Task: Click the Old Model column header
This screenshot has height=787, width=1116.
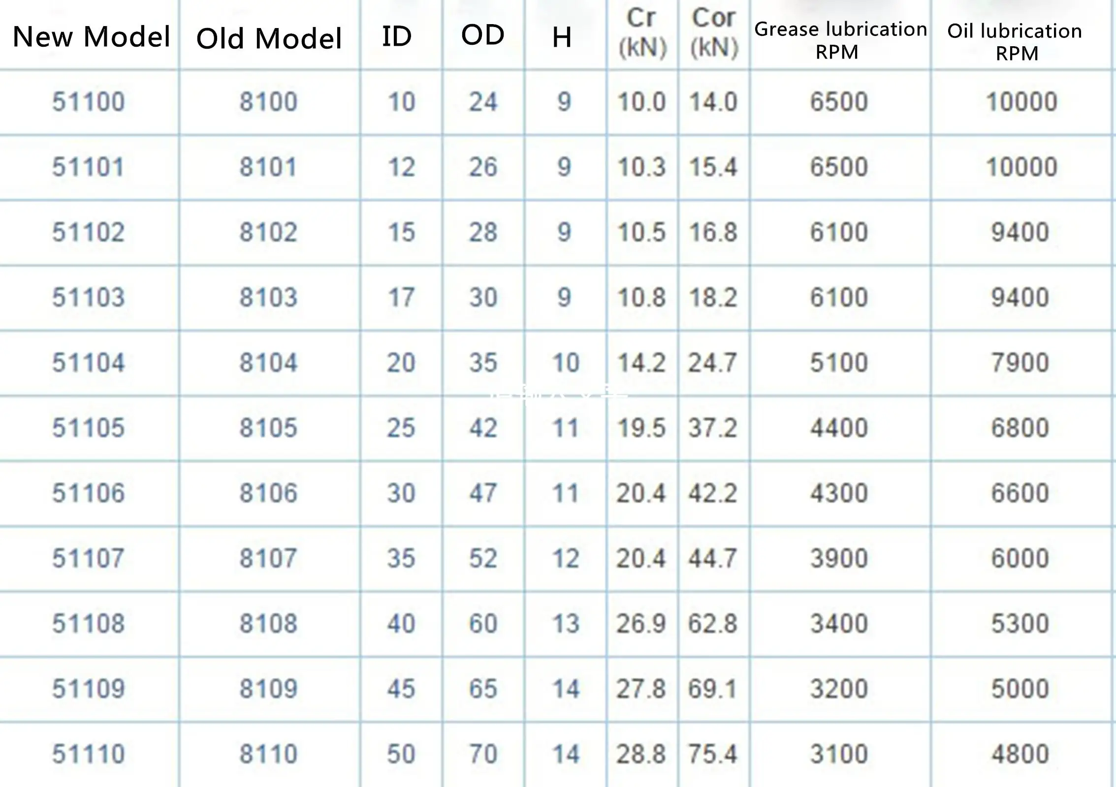Action: 269,38
